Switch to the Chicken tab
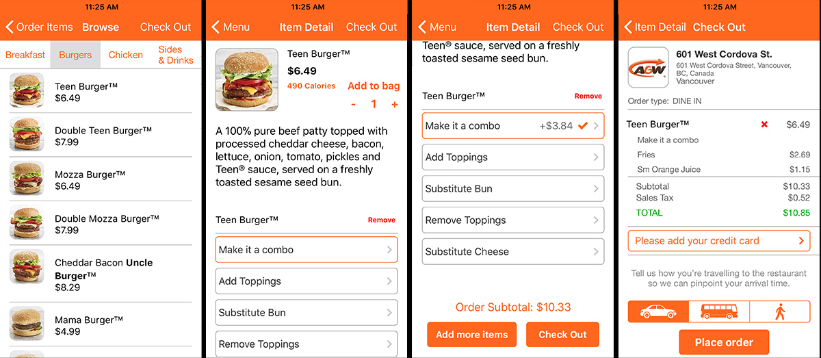Viewport: 821px width, 358px height. 126,55
